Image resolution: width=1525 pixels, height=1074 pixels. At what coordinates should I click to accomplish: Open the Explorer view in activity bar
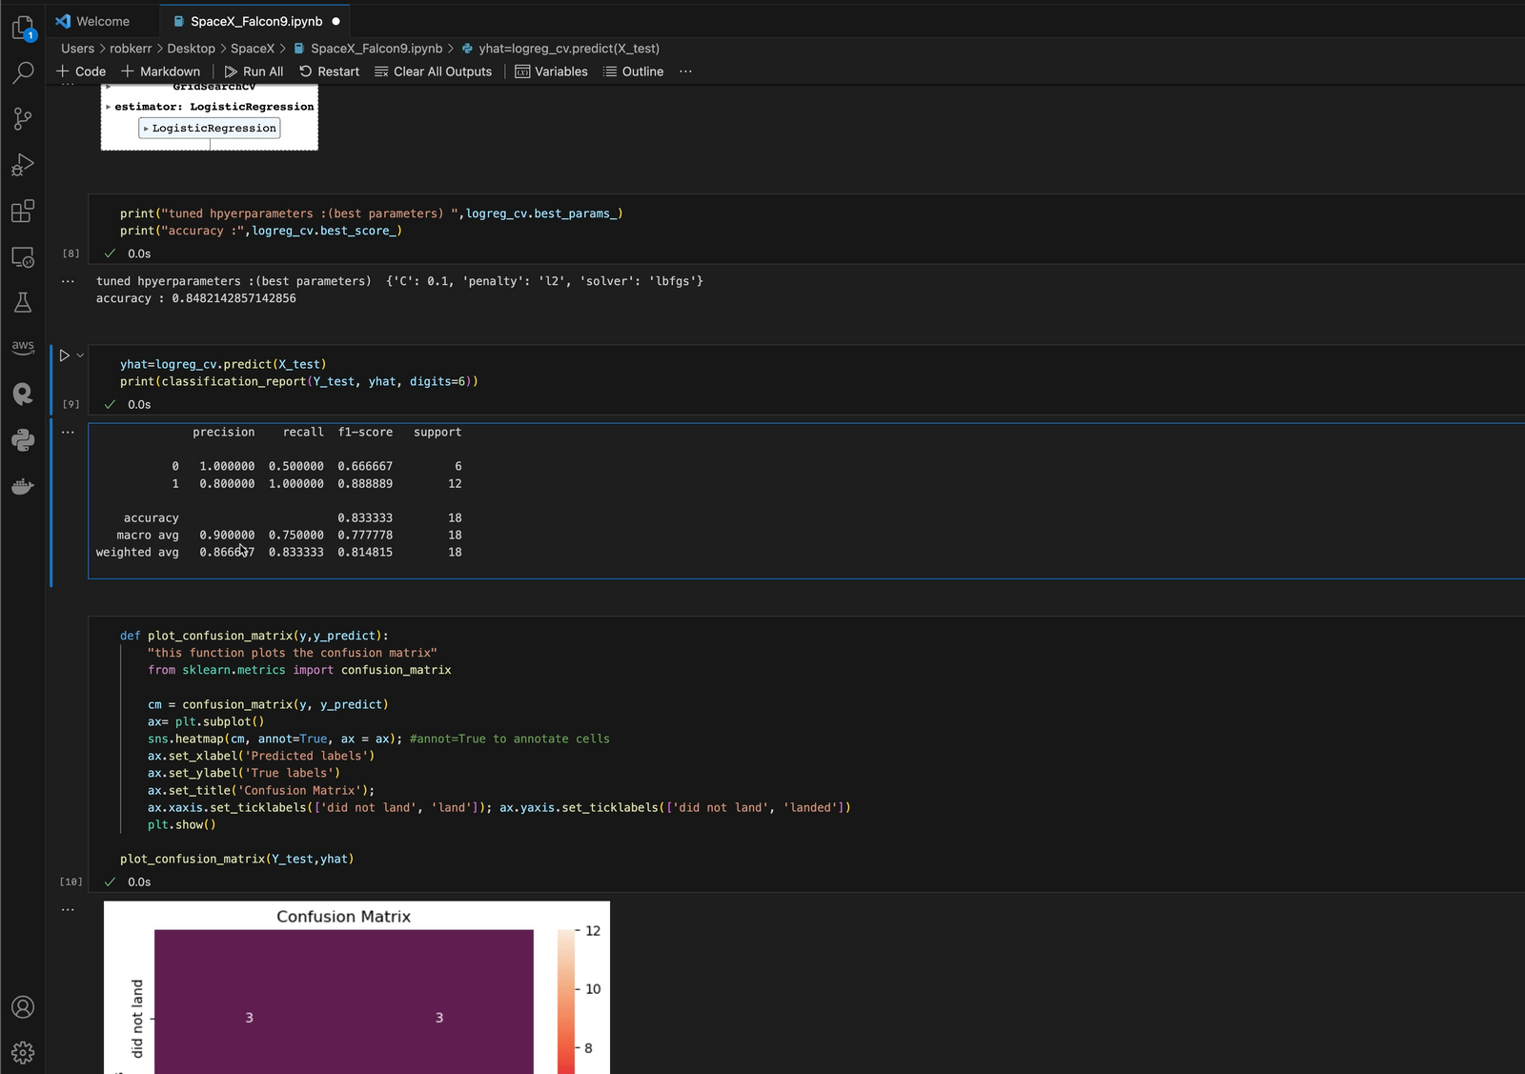pyautogui.click(x=23, y=29)
